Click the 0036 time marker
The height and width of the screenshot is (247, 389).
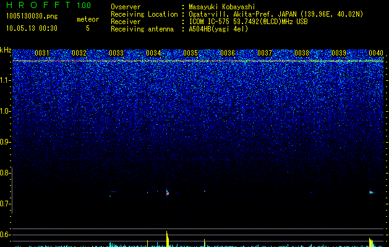click(x=228, y=53)
